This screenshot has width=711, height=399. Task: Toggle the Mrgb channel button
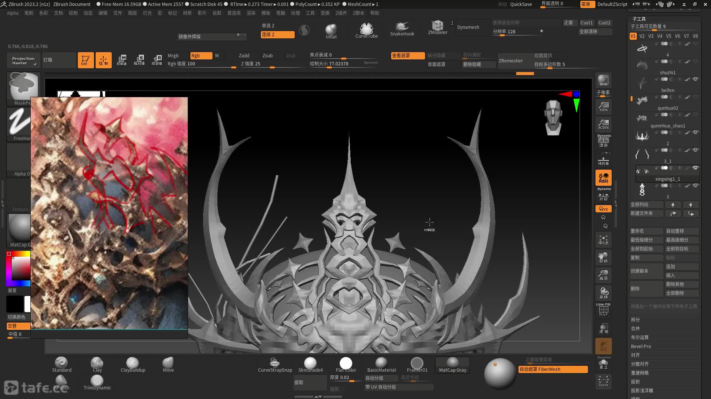pos(173,56)
